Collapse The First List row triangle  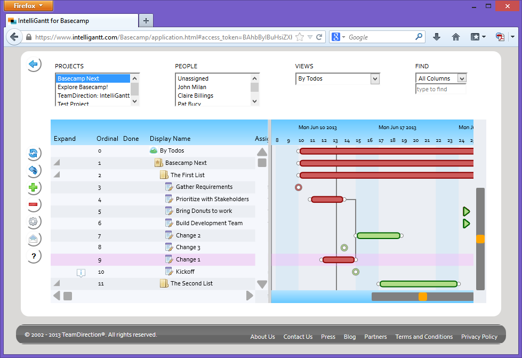click(57, 174)
